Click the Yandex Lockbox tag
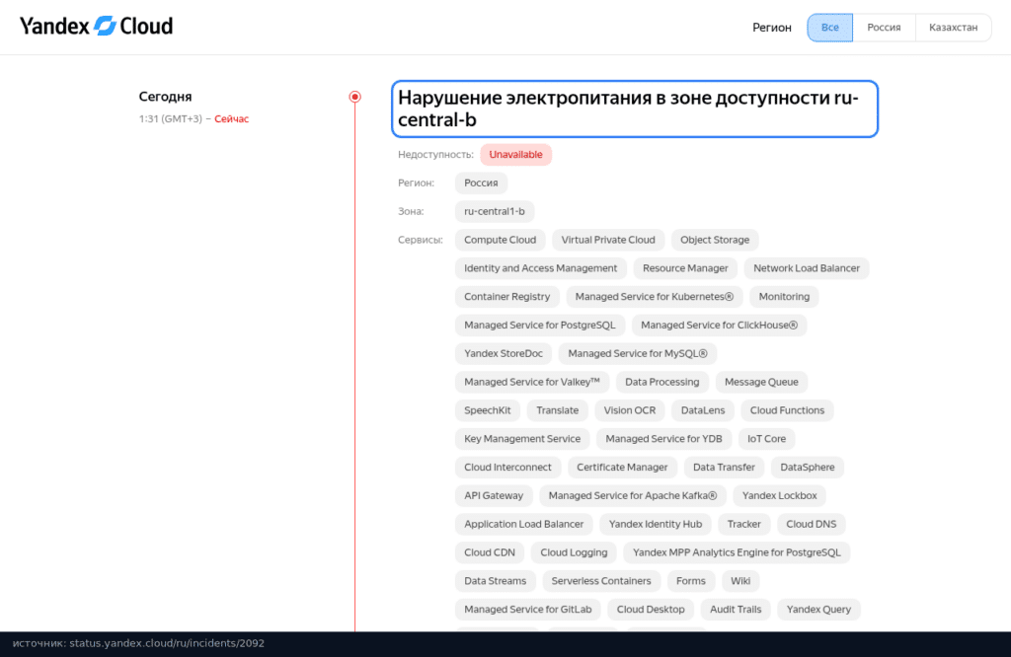This screenshot has width=1011, height=657. tap(780, 494)
